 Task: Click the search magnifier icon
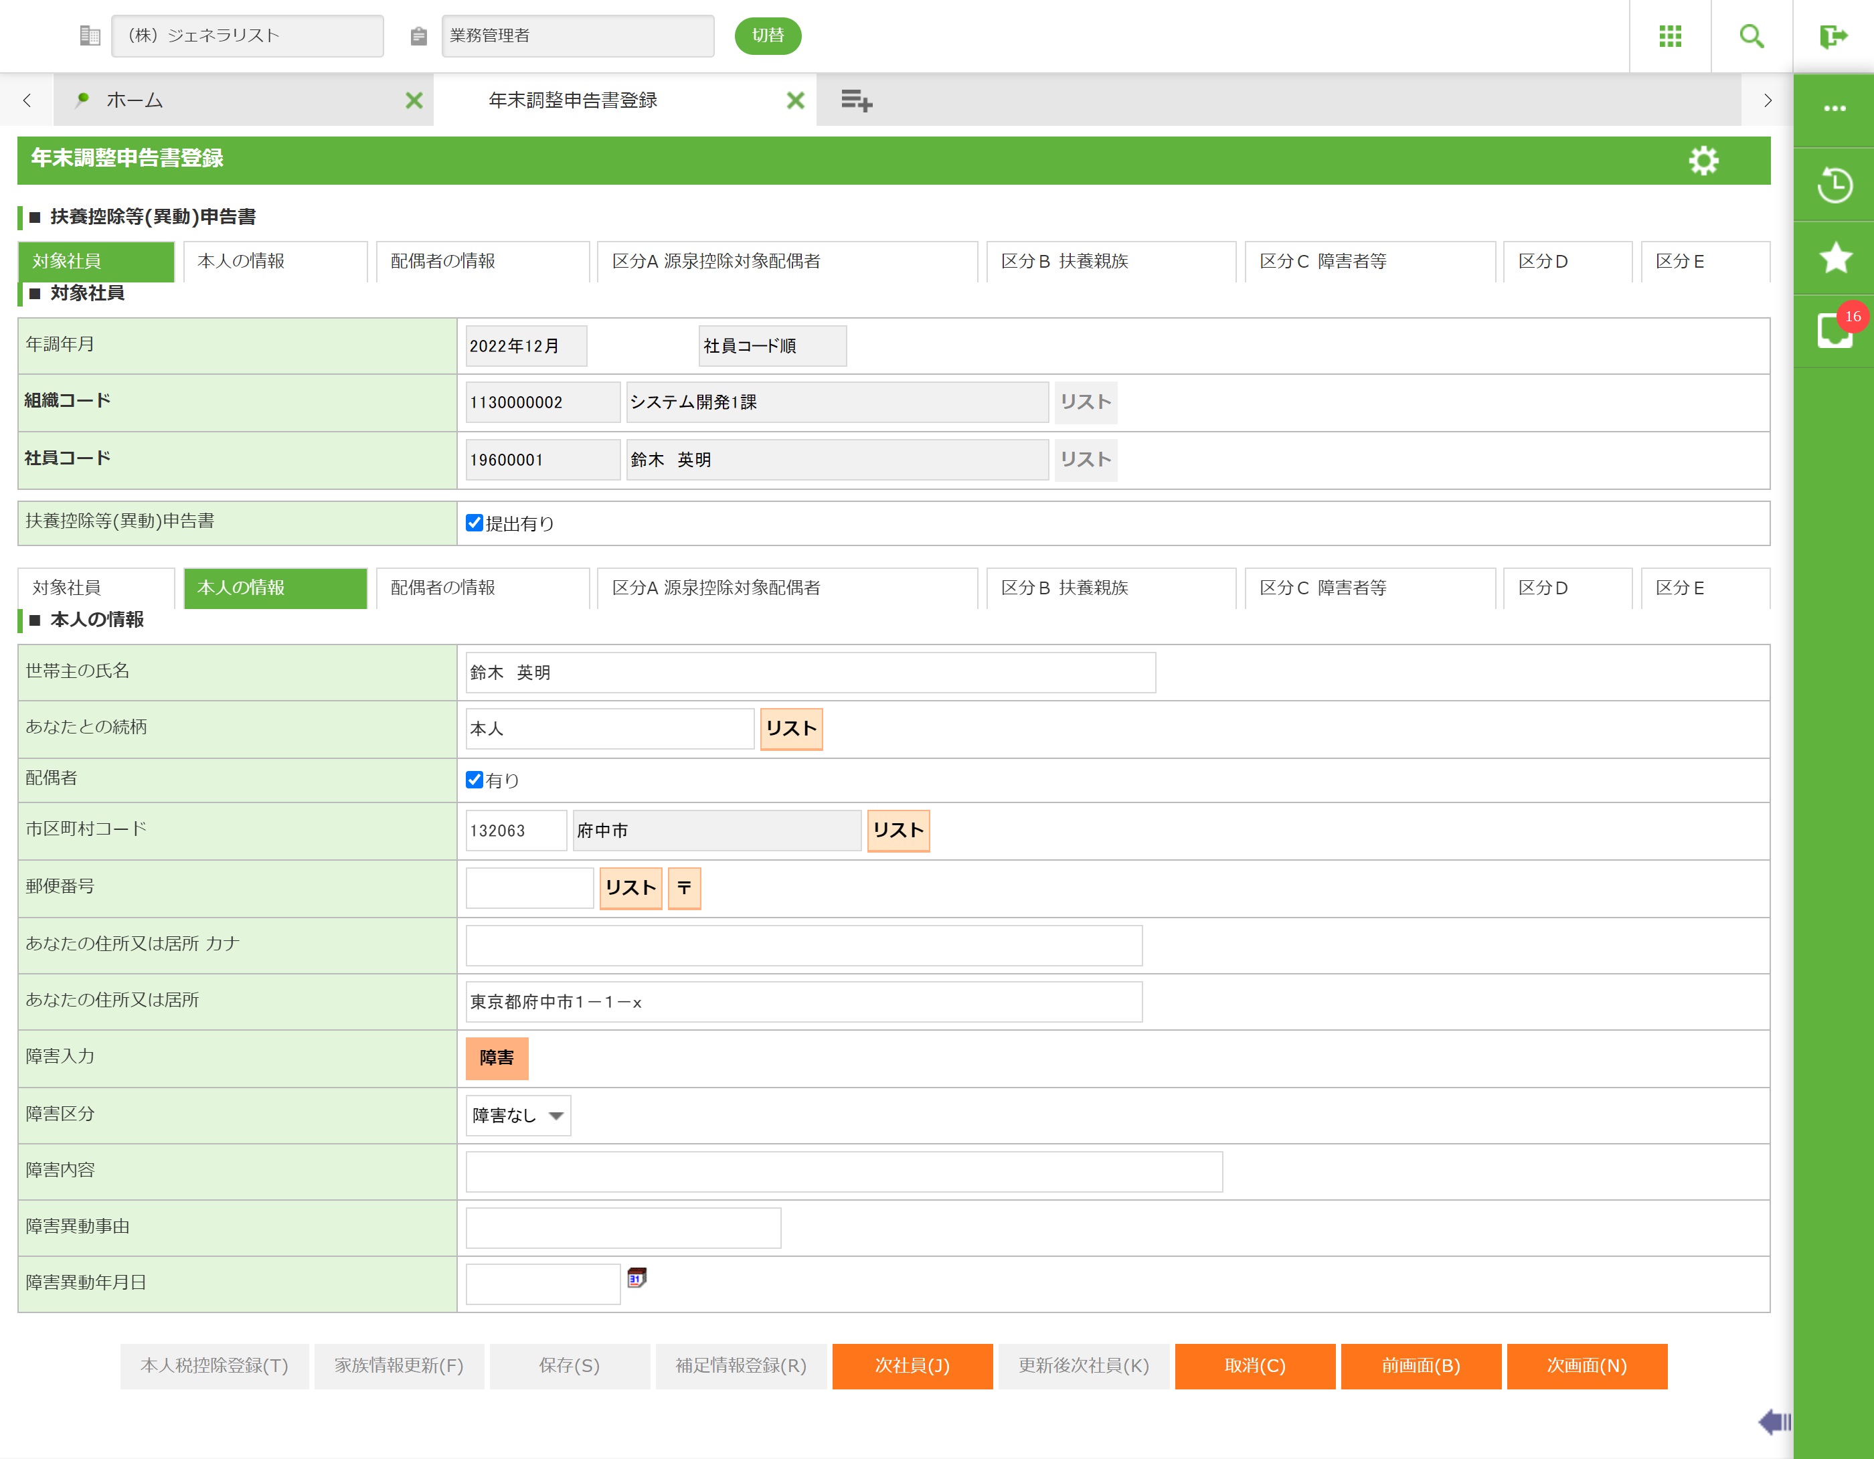tap(1750, 36)
